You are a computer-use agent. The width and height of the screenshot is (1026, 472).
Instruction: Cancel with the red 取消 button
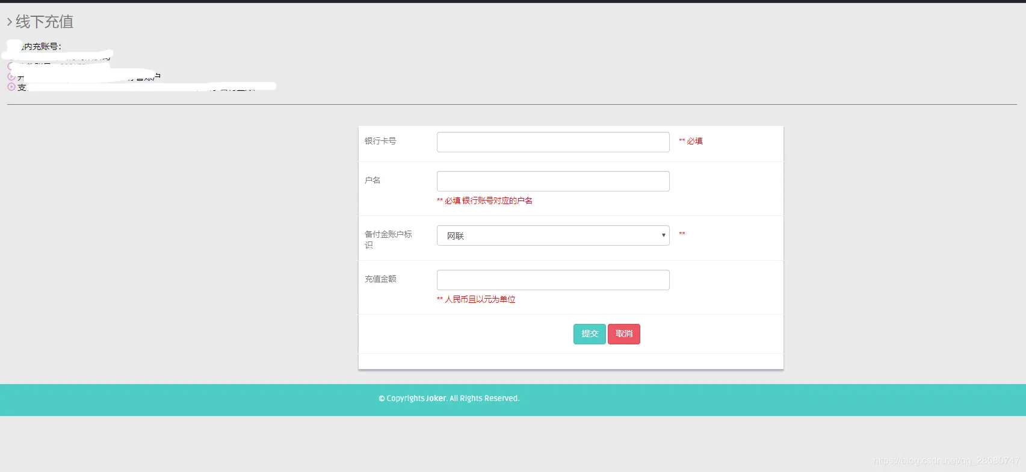624,334
